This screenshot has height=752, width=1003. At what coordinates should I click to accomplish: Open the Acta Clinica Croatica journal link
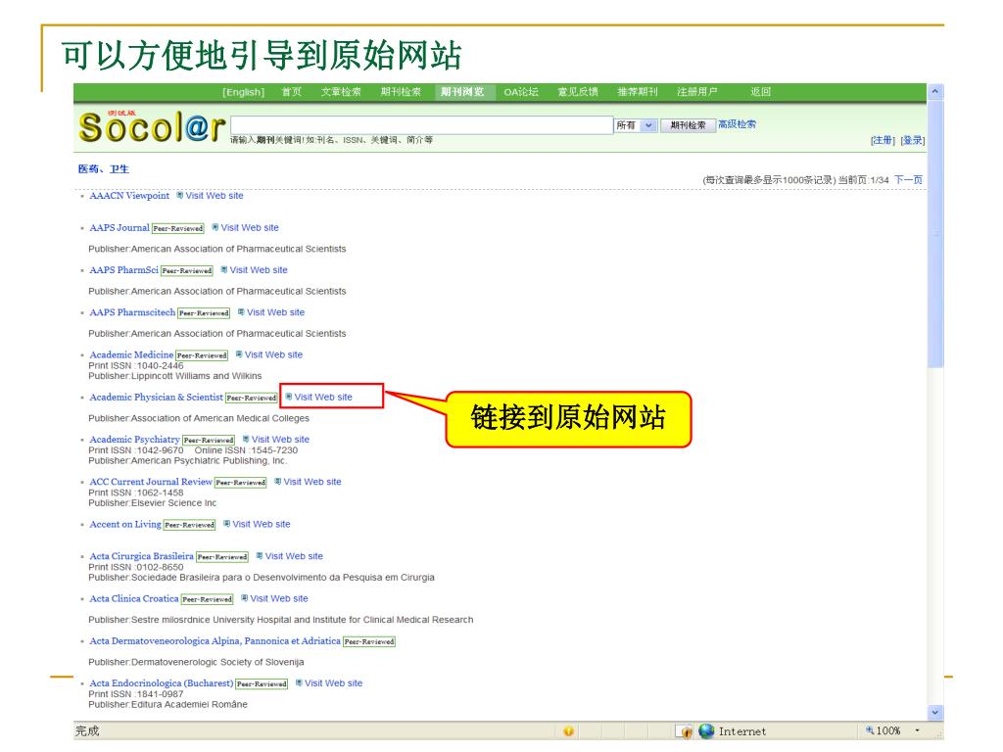coord(134,598)
